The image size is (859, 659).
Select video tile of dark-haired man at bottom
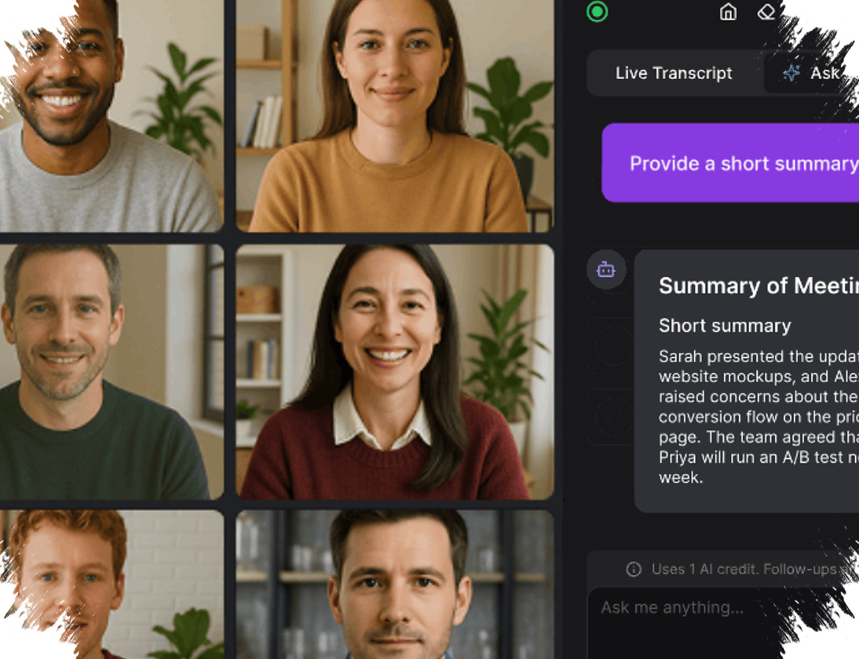pos(395,585)
